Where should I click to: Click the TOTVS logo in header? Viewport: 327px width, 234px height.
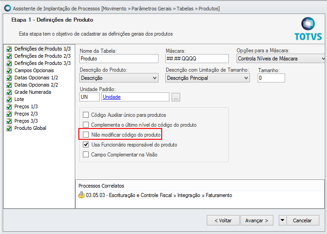[x=308, y=29]
